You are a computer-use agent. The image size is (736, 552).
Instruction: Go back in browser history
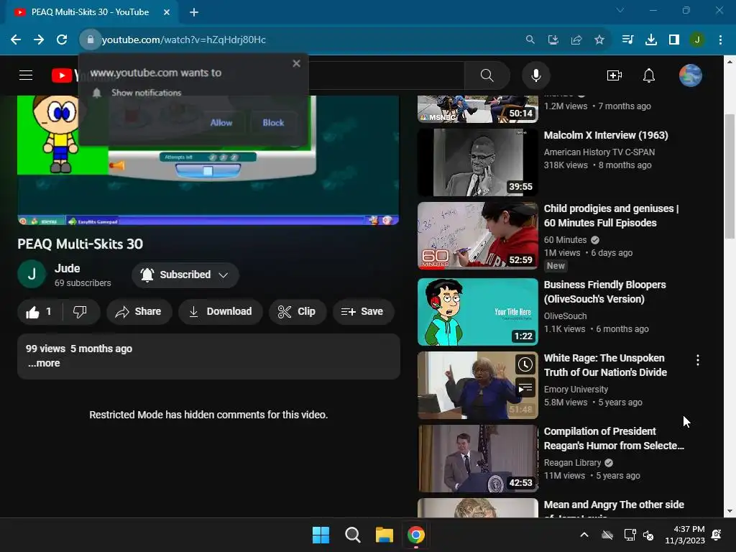(x=16, y=40)
